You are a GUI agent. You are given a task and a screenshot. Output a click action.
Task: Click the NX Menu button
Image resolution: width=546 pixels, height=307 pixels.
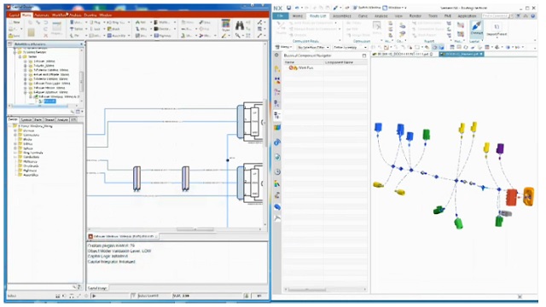[284, 47]
